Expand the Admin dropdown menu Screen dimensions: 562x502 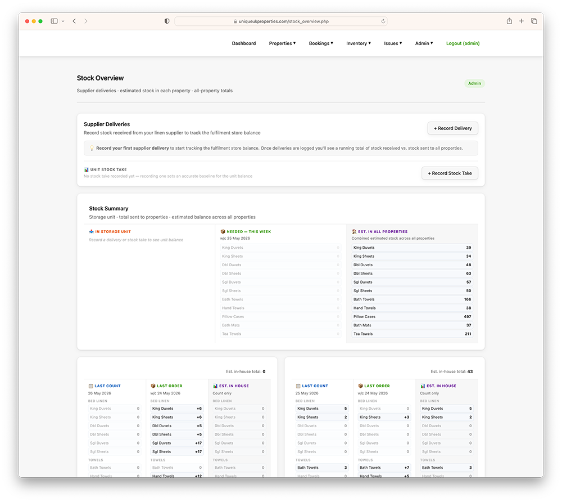[x=424, y=43]
